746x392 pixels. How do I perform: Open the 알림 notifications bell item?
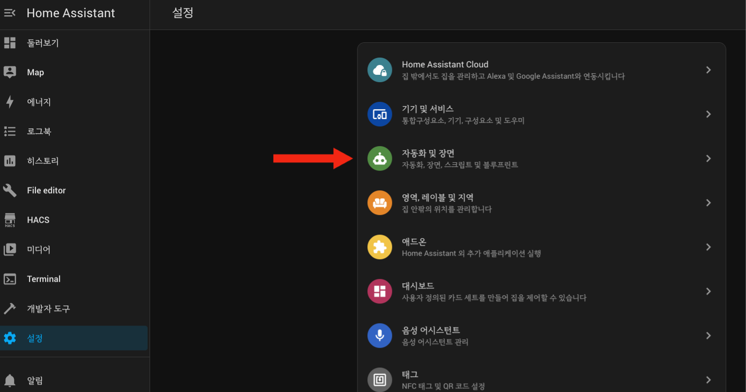coord(34,380)
